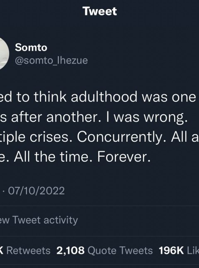Click the K beside the Retweets label
Image resolution: width=199 pixels, height=268 pixels.
tap(2, 251)
